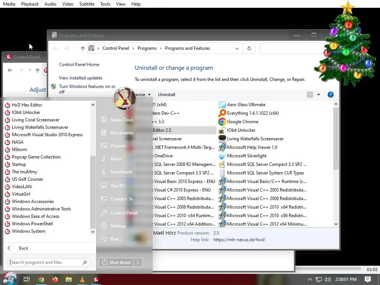
Task: Click Living Waterfalls Screensaver icon in Programs list
Action: [222, 139]
